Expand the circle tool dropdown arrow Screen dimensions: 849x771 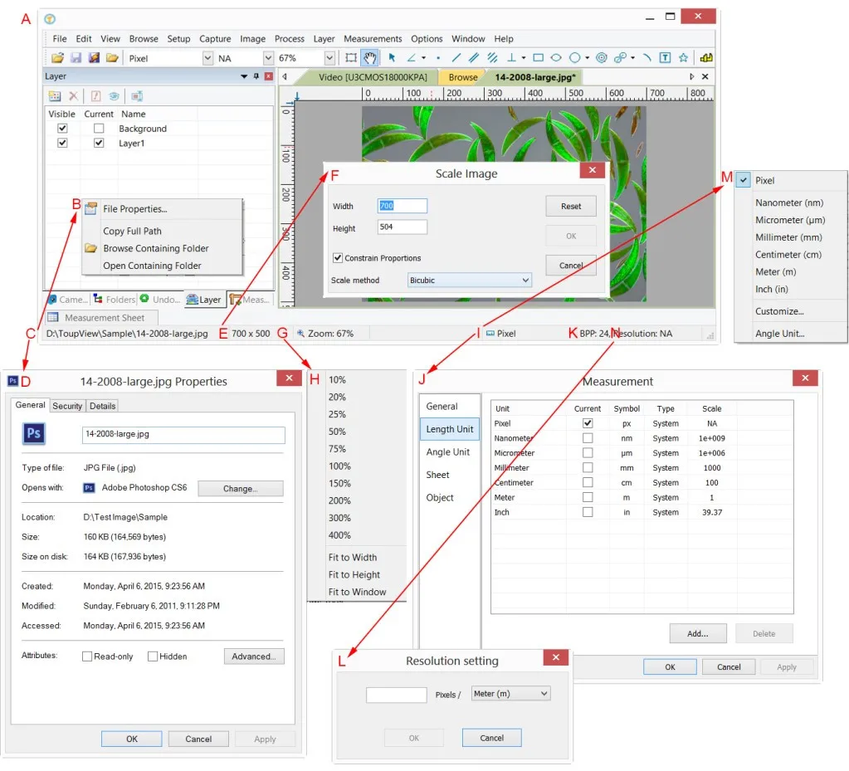[x=587, y=58]
